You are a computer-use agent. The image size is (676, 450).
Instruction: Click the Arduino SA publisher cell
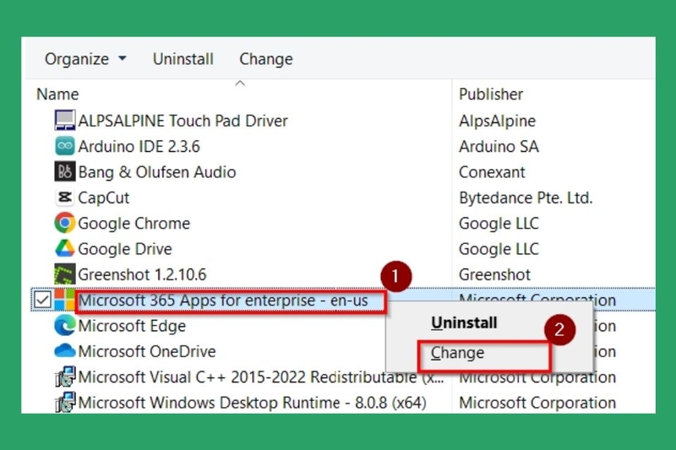pyautogui.click(x=499, y=146)
